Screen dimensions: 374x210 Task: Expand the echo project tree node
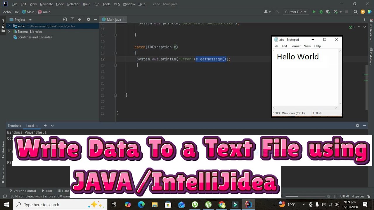coord(9,26)
